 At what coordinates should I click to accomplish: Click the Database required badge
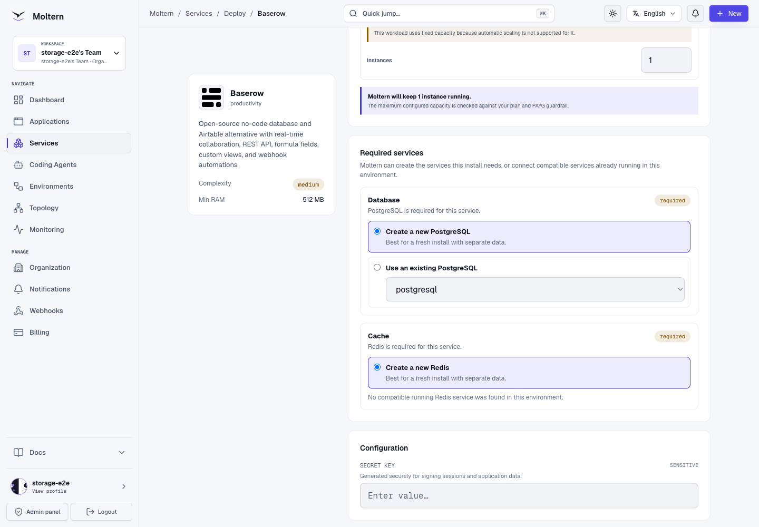(x=673, y=201)
